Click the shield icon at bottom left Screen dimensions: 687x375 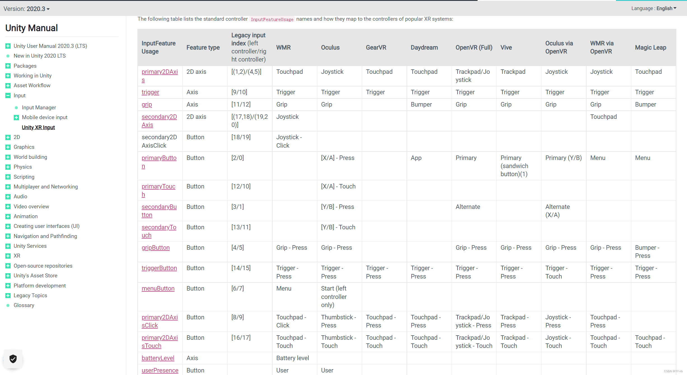click(13, 359)
